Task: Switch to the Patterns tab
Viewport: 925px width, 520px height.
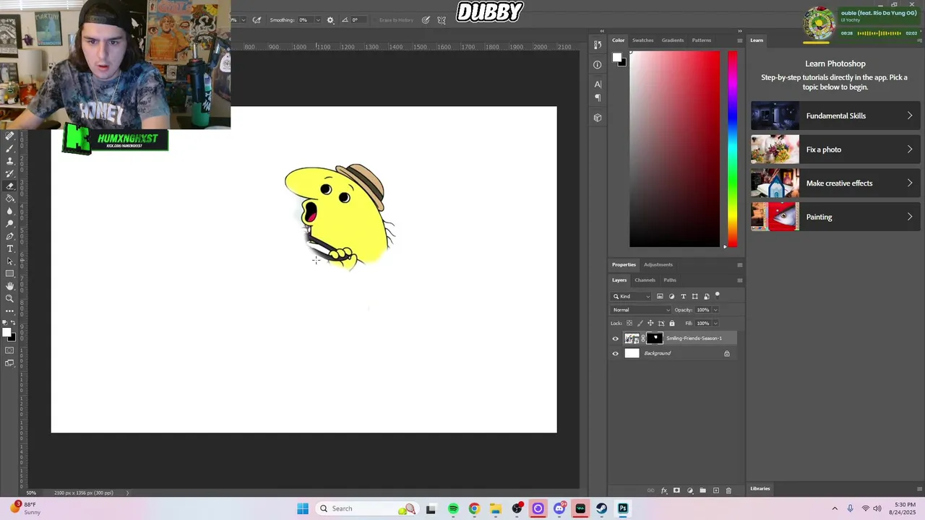Action: coord(701,40)
